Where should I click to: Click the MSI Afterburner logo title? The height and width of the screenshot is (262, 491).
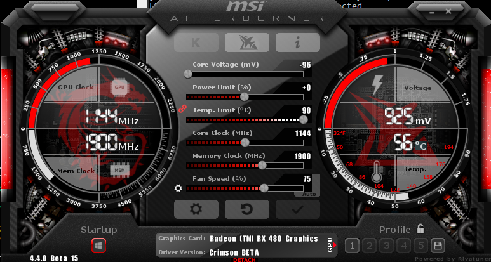click(246, 11)
